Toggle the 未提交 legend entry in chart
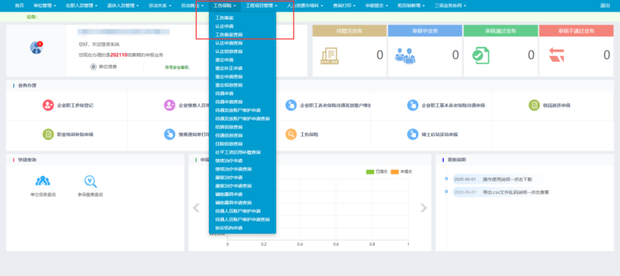This screenshot has width=620, height=276. click(395, 172)
